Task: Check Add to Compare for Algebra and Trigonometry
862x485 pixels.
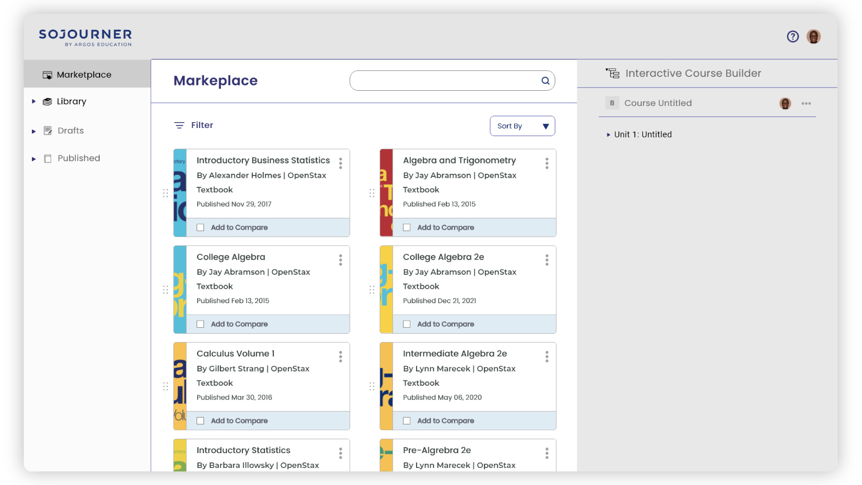Action: point(407,228)
